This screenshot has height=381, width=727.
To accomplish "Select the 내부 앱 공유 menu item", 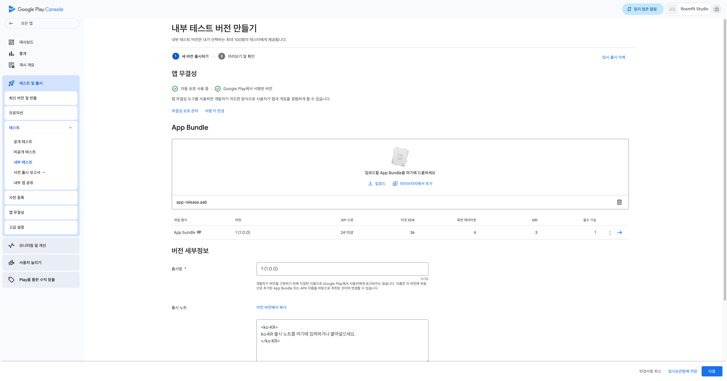I will 23,183.
